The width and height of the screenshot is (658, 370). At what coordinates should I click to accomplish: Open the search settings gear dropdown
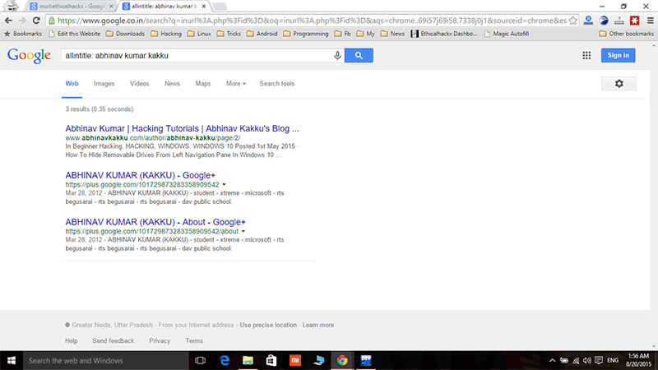(x=619, y=84)
